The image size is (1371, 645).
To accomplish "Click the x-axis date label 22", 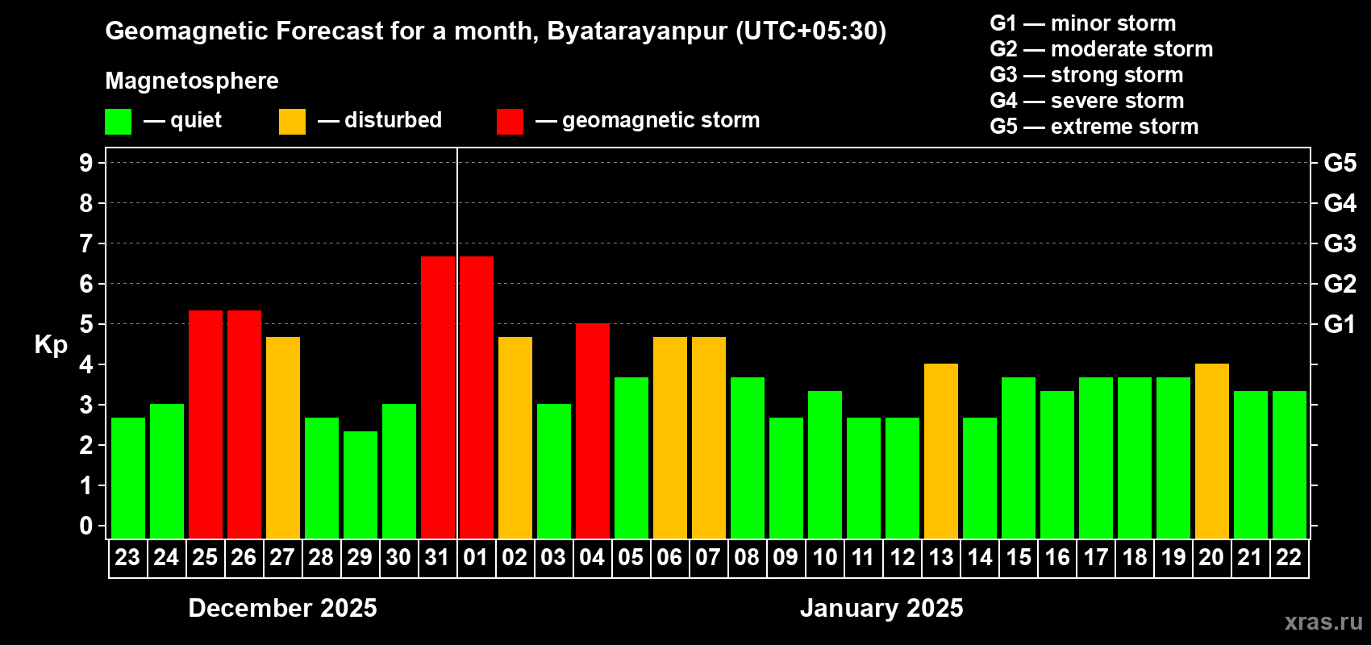I will tap(1289, 558).
